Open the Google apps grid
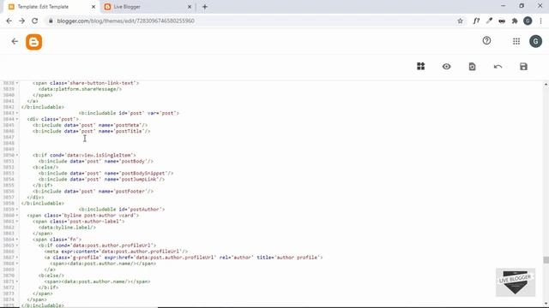Image resolution: width=549 pixels, height=308 pixels. pyautogui.click(x=516, y=42)
